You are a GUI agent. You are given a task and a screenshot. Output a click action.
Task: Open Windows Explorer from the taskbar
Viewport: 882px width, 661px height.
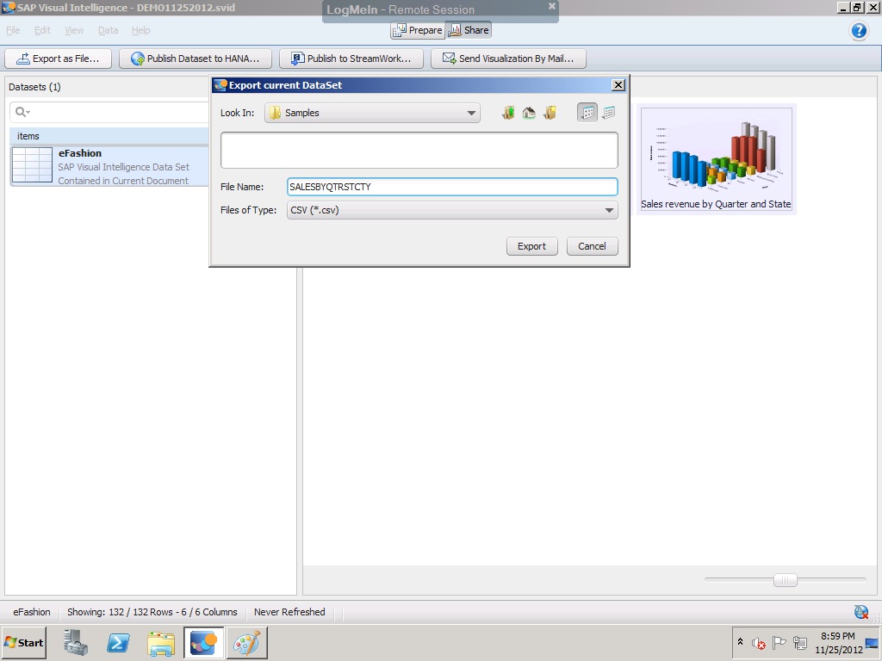point(161,643)
